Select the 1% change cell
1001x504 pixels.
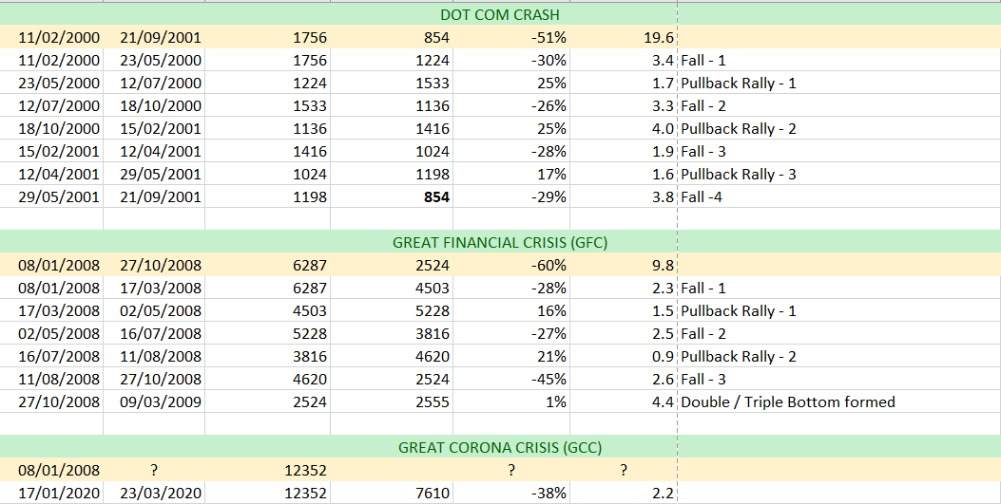pos(556,402)
